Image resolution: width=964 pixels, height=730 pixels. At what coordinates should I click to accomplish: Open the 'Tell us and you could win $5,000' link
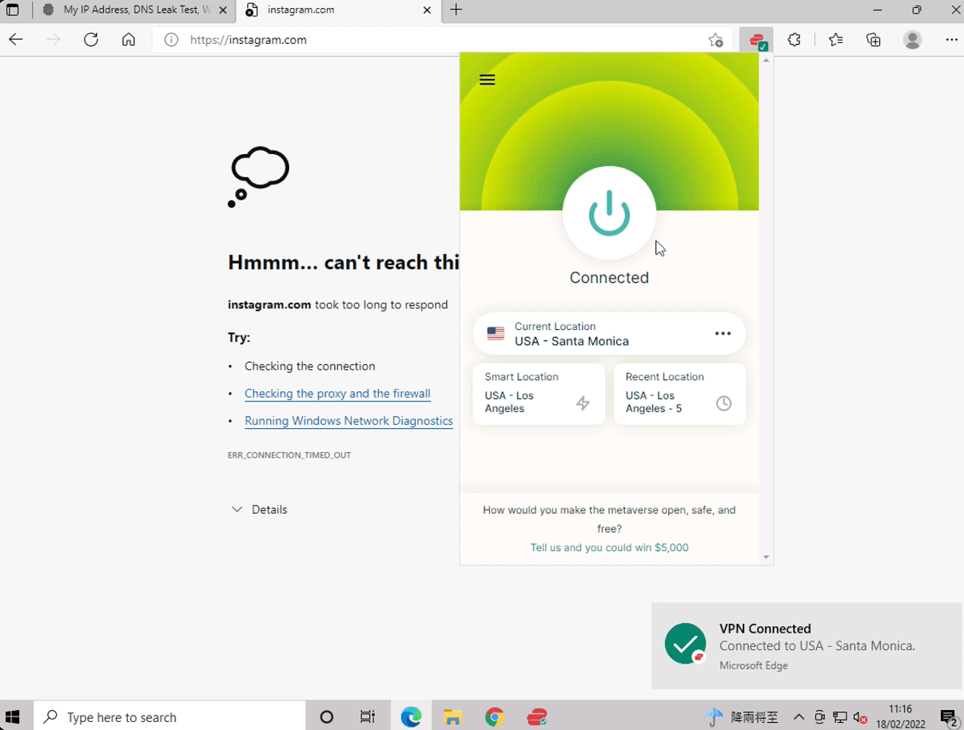[x=609, y=547]
